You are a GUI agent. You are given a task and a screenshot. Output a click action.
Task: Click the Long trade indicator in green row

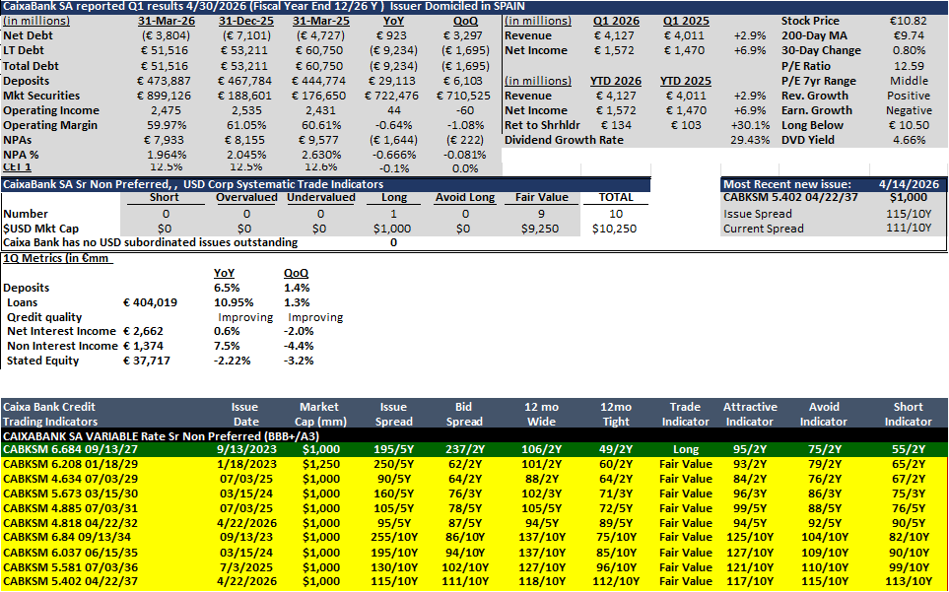pyautogui.click(x=685, y=449)
